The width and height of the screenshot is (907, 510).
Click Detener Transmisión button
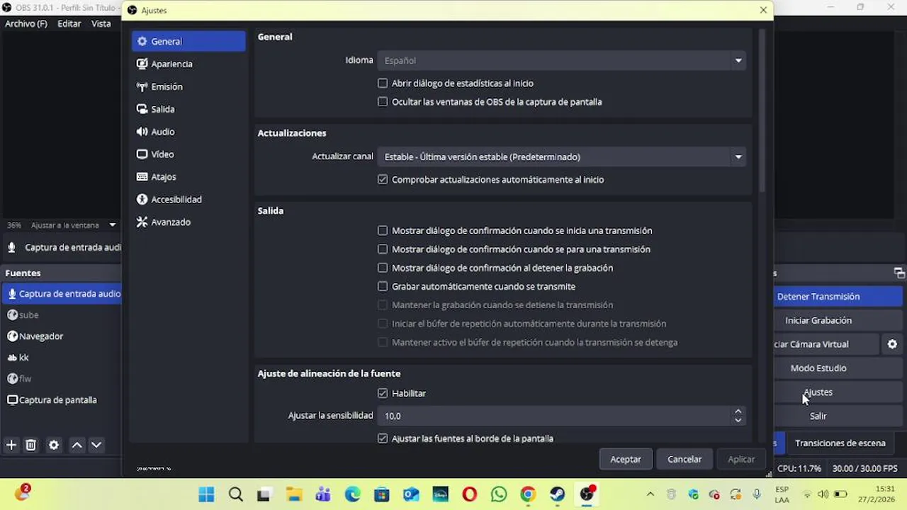coord(838,296)
